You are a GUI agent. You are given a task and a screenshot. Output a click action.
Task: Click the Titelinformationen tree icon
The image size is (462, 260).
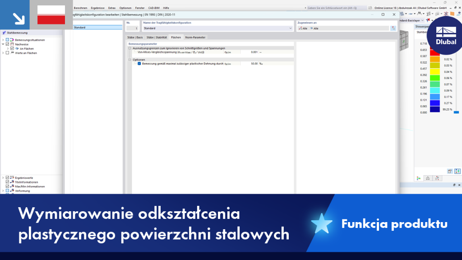pos(12,182)
